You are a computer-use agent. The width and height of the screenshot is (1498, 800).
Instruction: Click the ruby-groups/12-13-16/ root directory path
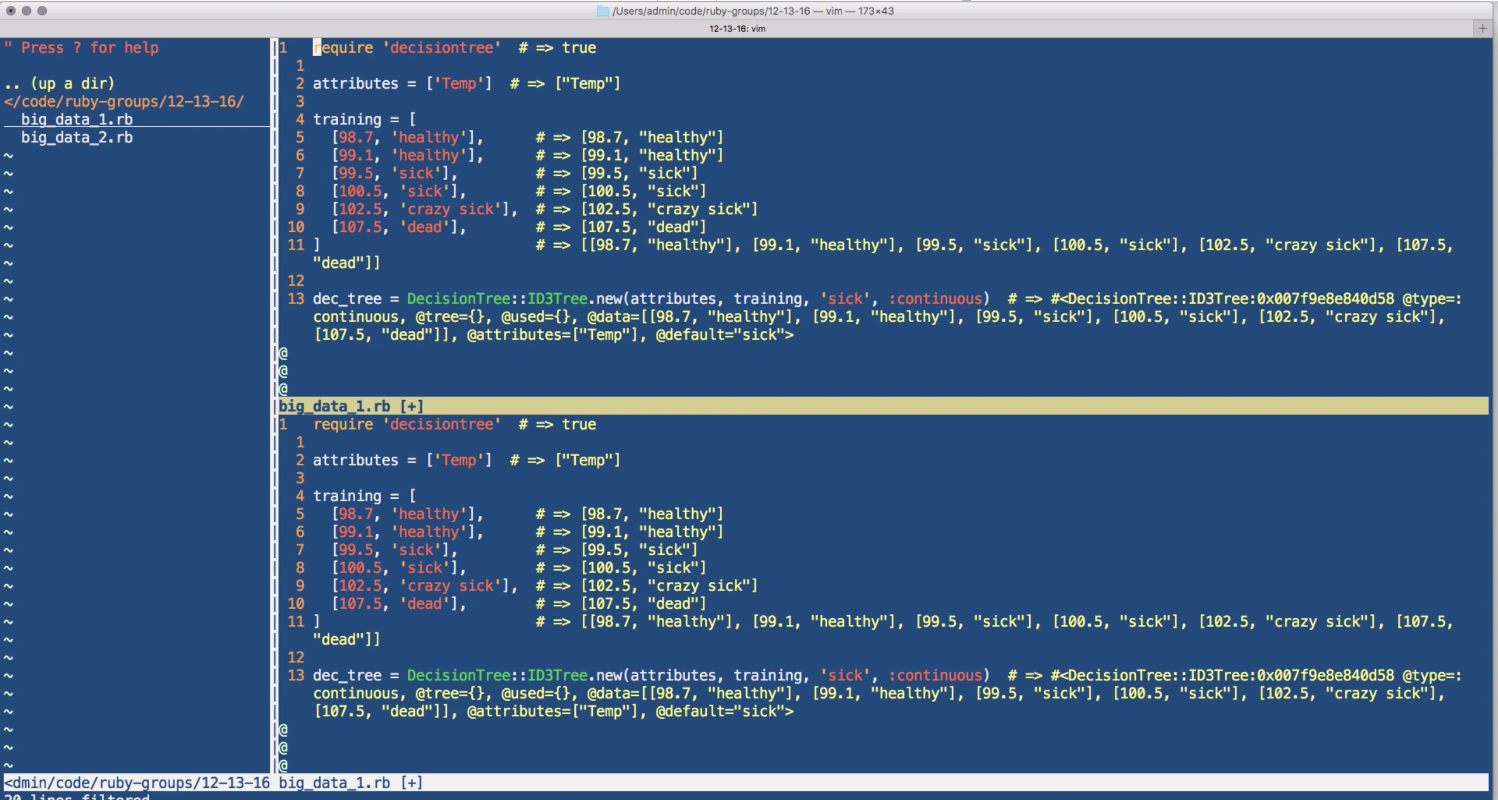[123, 101]
